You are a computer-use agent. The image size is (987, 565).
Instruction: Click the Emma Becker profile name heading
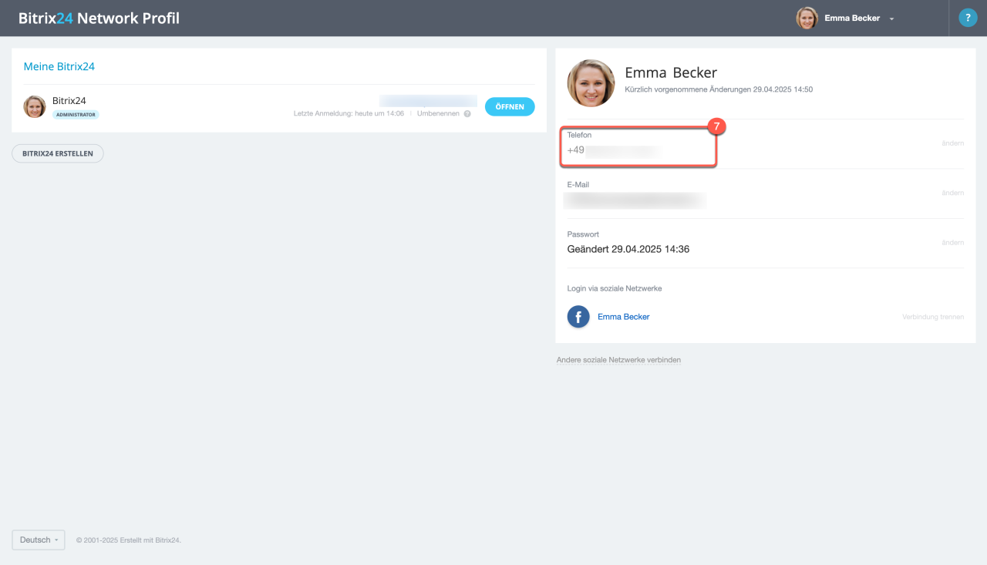(x=671, y=72)
